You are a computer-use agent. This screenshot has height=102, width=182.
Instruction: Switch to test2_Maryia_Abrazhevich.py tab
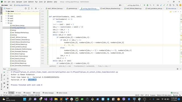coord(111,8)
